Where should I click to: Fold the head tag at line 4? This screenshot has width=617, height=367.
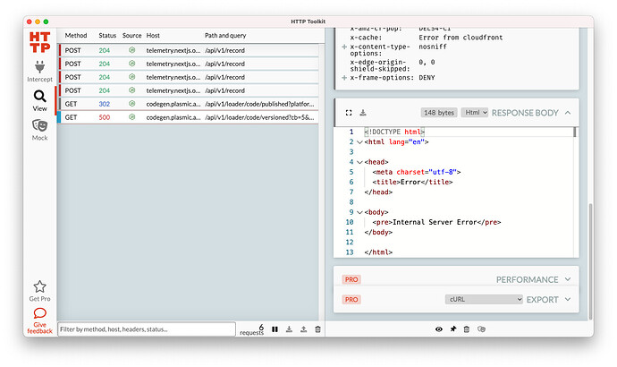[359, 162]
